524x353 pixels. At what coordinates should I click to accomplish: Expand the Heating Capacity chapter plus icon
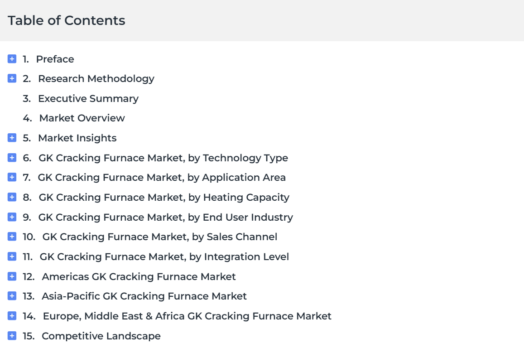[12, 197]
